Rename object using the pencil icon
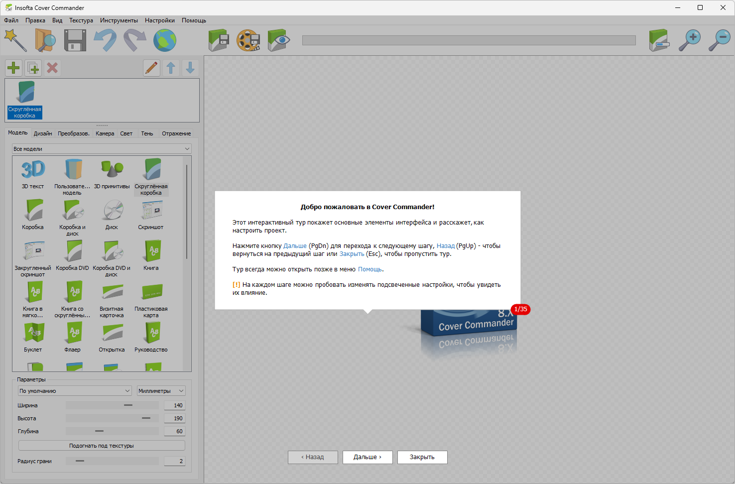 click(x=151, y=68)
